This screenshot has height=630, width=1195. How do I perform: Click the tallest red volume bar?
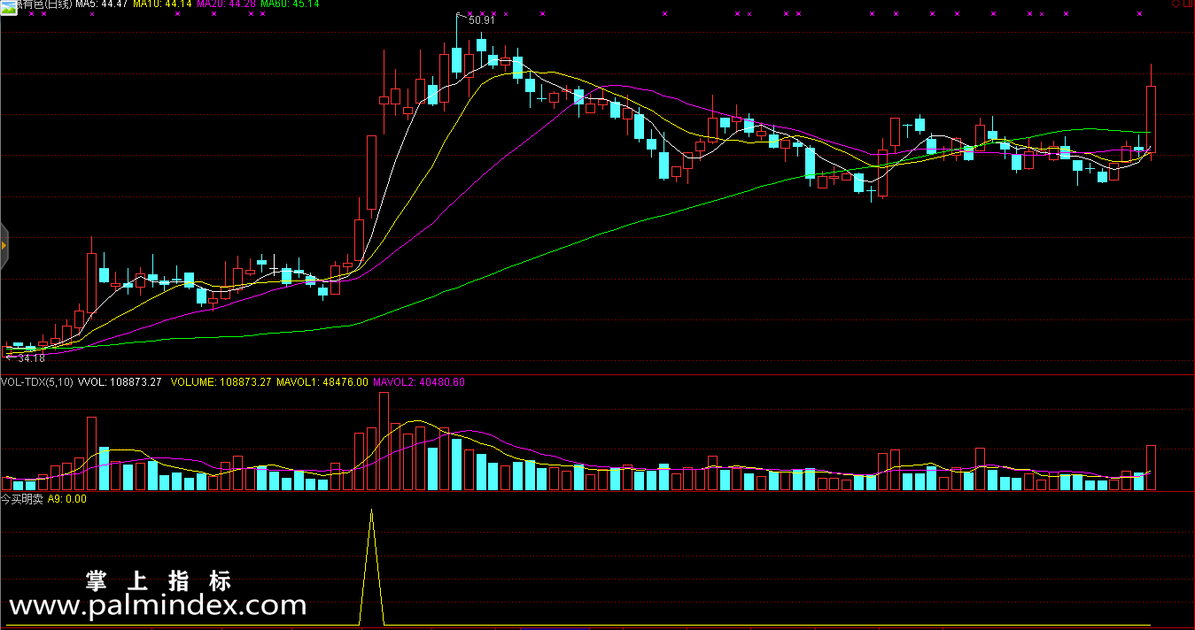click(x=384, y=442)
